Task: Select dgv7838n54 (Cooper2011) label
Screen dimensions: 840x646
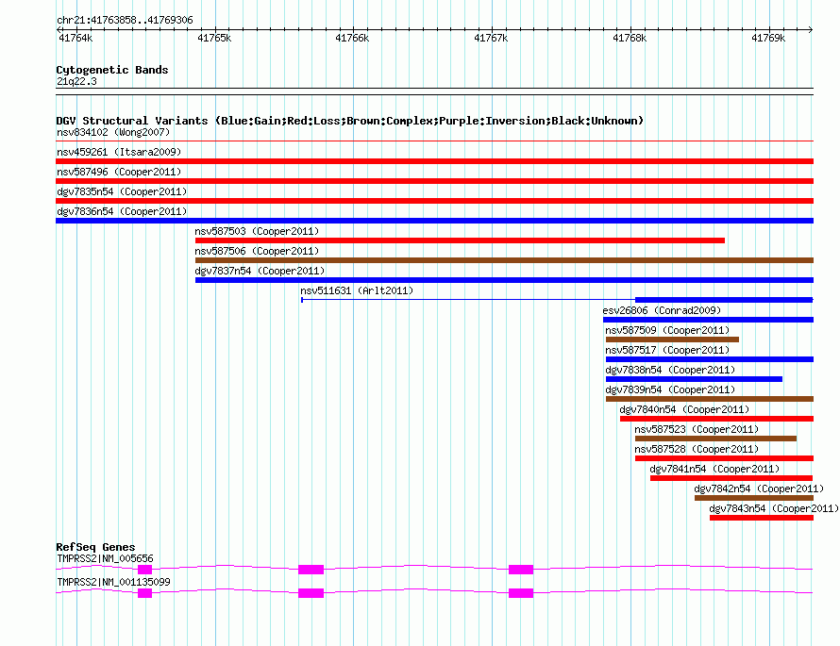Action: coord(670,370)
